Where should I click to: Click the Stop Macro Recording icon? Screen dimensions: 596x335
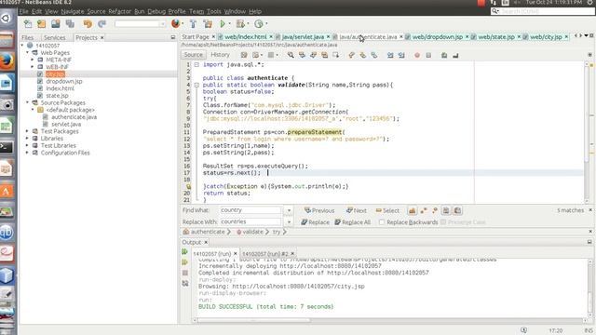[428, 56]
